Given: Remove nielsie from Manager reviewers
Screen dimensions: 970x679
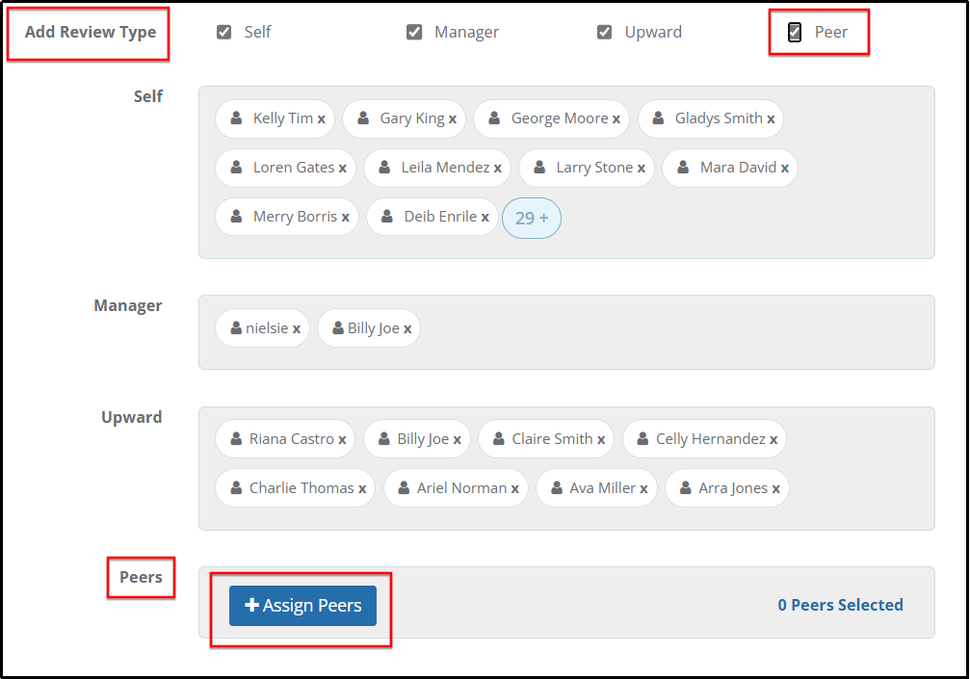Looking at the screenshot, I should coord(297,329).
